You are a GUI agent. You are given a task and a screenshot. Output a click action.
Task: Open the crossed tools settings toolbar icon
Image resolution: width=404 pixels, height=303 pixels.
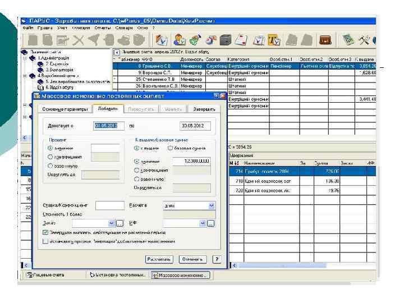364,40
